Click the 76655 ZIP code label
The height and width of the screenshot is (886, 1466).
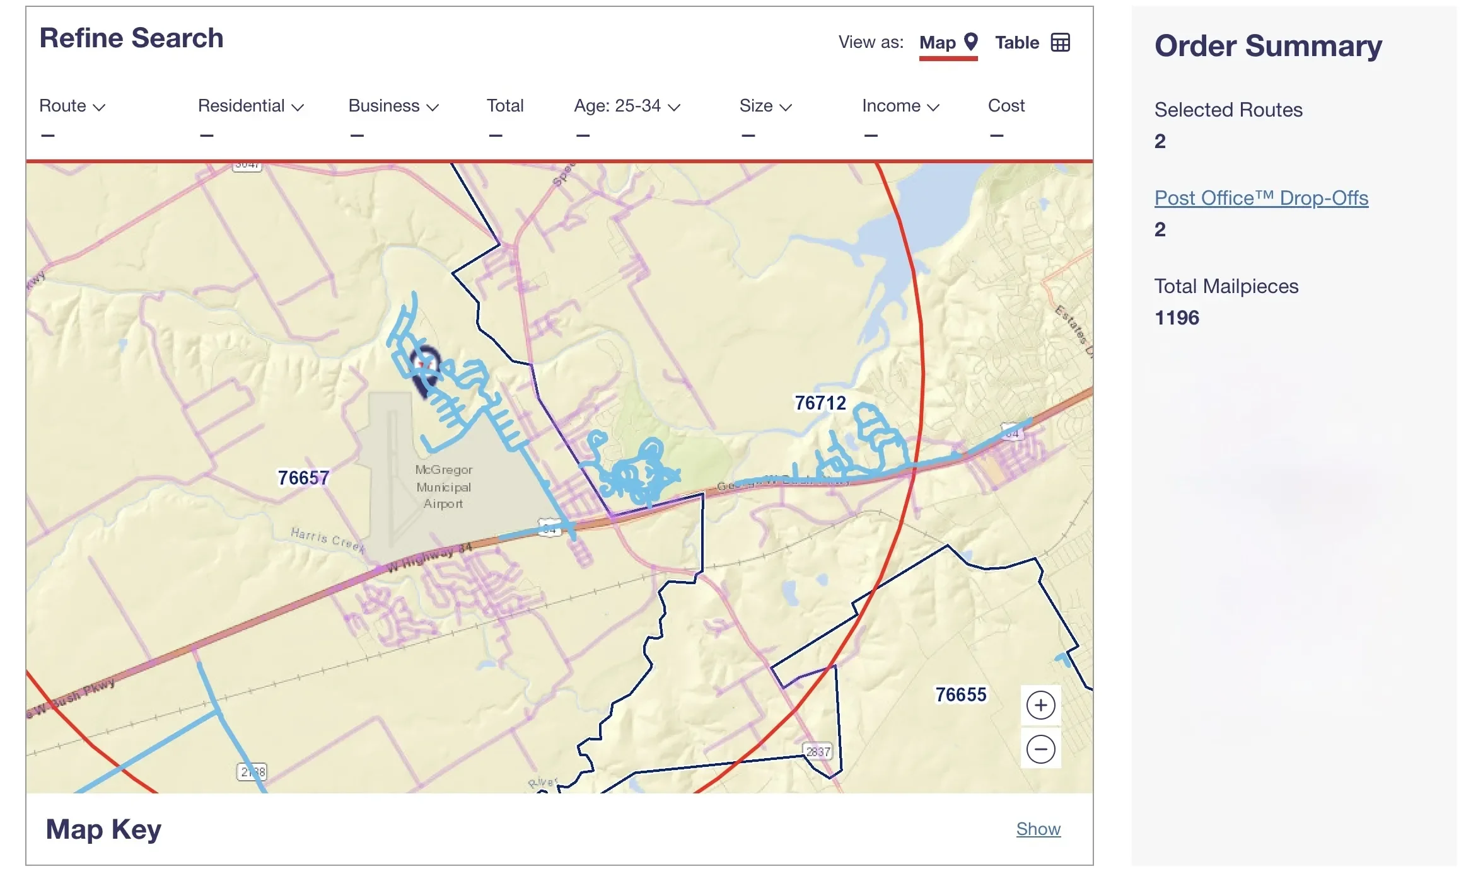[960, 695]
